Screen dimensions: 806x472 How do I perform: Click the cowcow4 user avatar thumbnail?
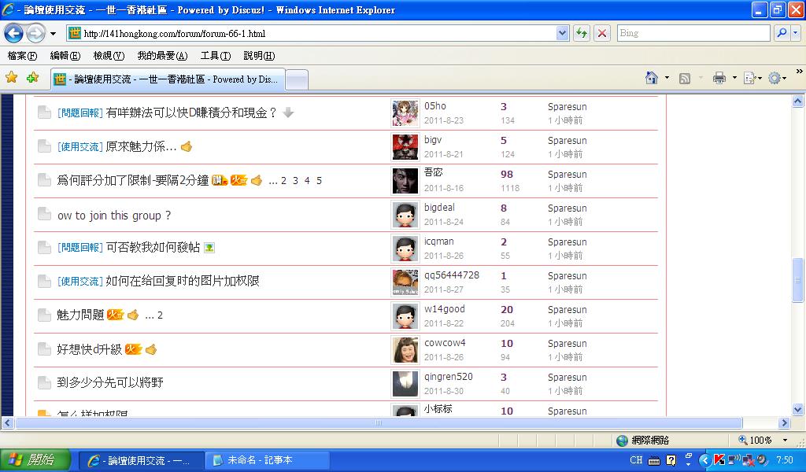[x=405, y=349]
